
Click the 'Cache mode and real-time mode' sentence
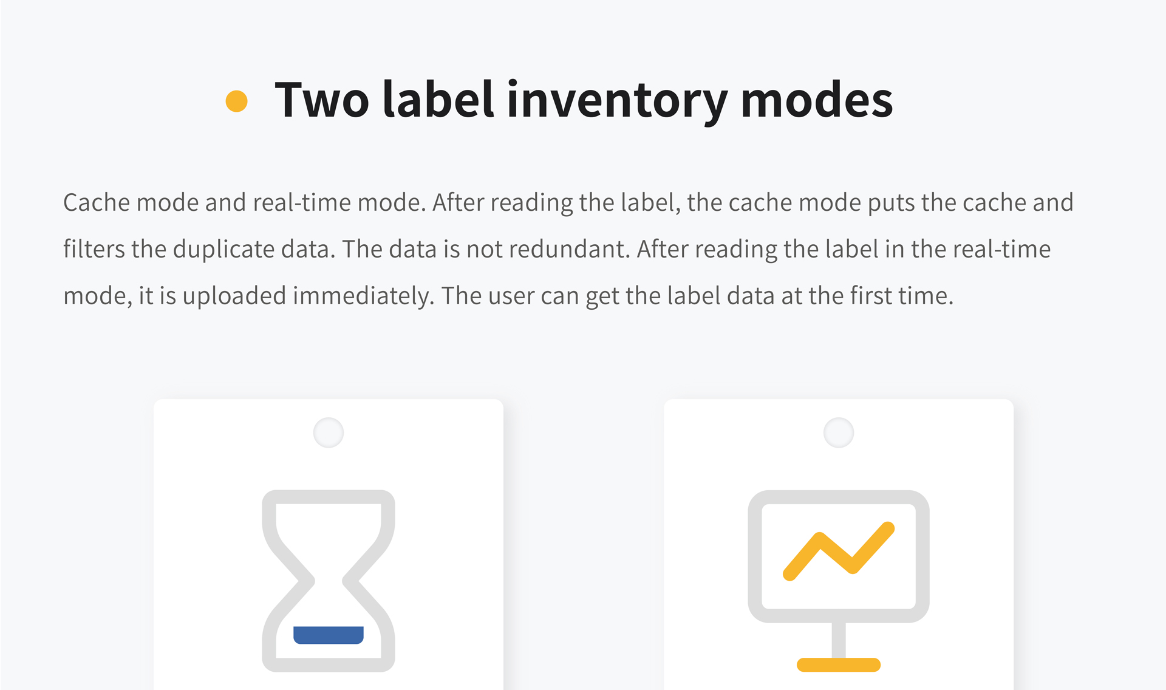tap(245, 202)
